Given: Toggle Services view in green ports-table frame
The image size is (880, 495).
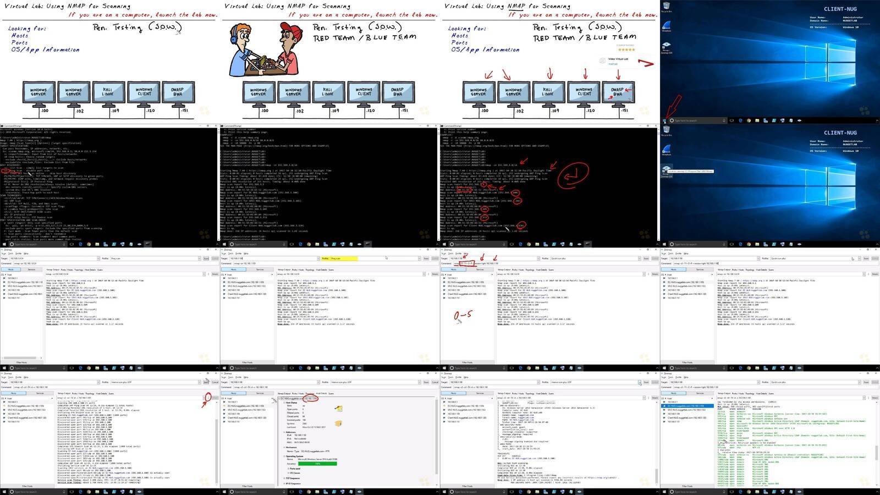Looking at the screenshot, I should 700,393.
